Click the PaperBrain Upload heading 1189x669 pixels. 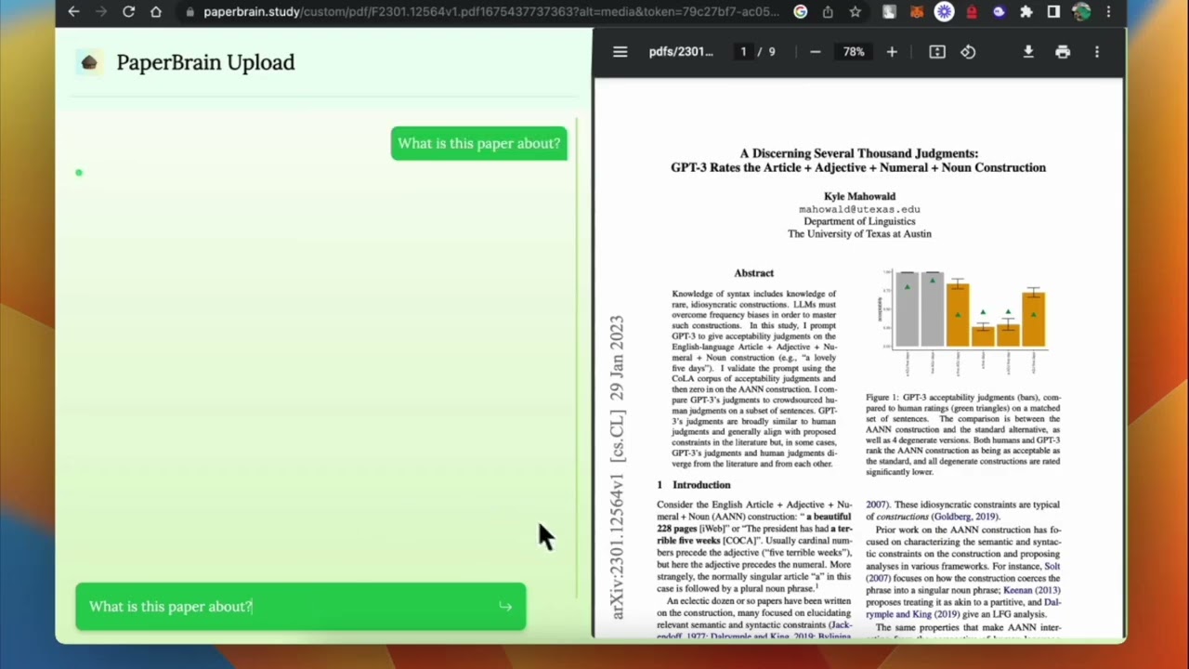coord(205,62)
